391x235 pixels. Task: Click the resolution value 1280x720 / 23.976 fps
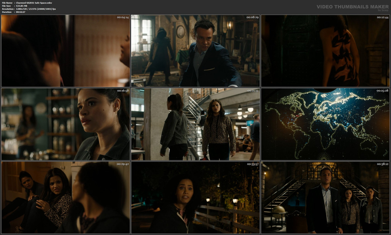(x=36, y=9)
